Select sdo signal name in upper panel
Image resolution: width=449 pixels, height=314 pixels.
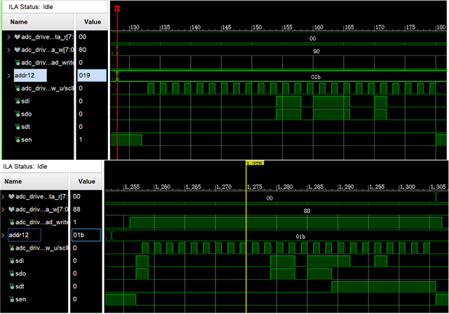tap(27, 114)
